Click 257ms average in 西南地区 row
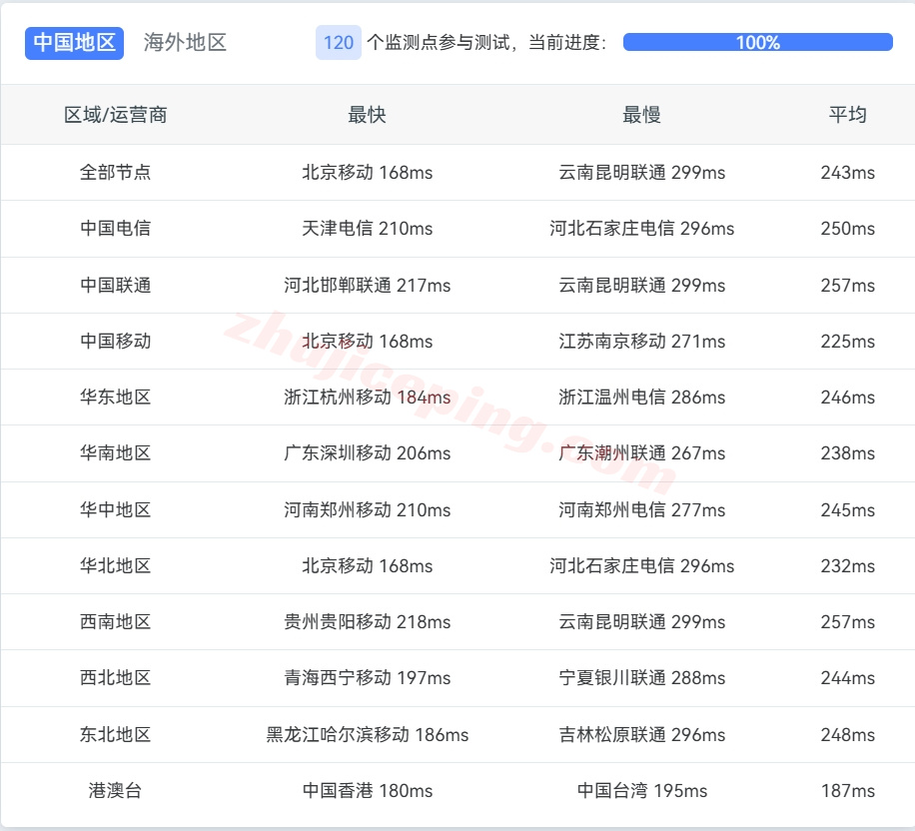The height and width of the screenshot is (831, 915). point(847,621)
